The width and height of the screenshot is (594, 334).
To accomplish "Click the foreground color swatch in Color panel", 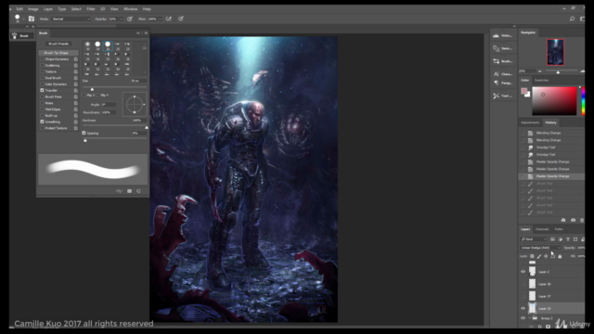I will tap(523, 91).
